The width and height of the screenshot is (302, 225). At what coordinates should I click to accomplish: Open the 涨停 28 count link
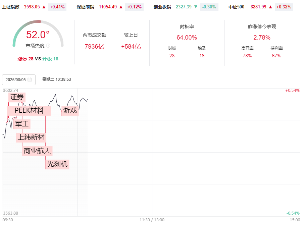26,59
